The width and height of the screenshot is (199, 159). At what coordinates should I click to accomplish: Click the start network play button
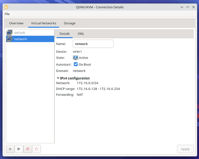[19, 149]
